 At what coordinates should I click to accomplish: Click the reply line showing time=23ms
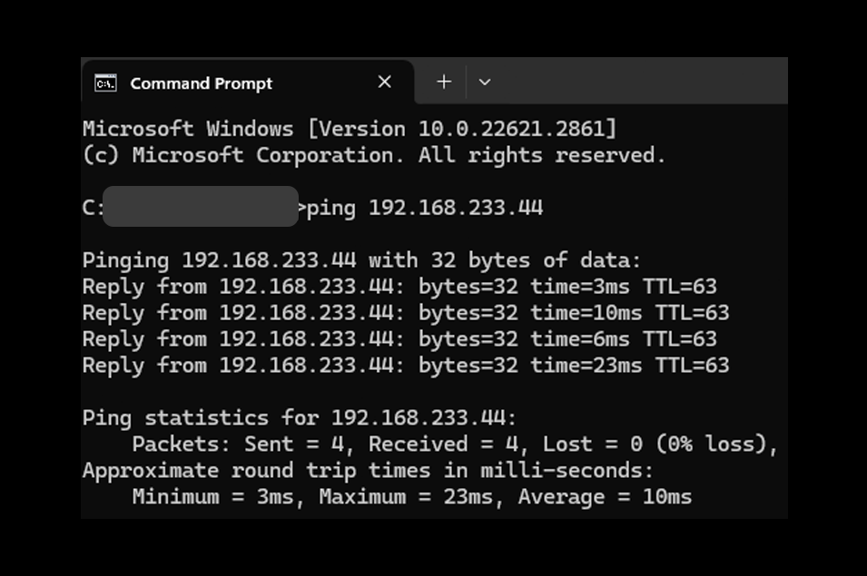pyautogui.click(x=405, y=366)
